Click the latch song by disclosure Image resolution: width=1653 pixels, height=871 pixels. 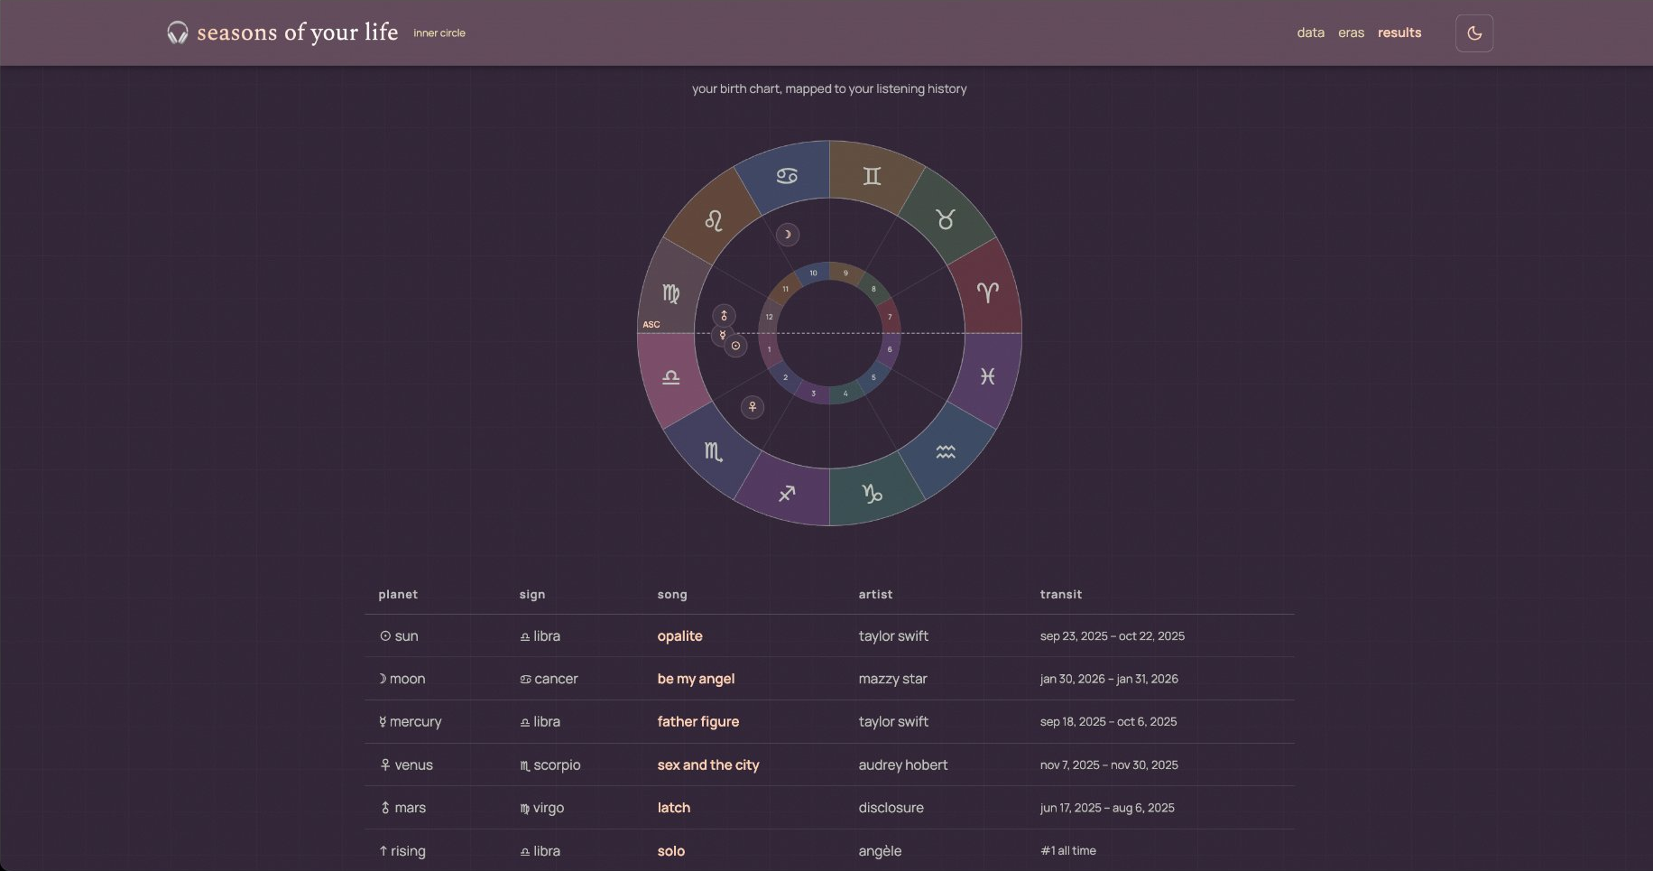pyautogui.click(x=673, y=808)
